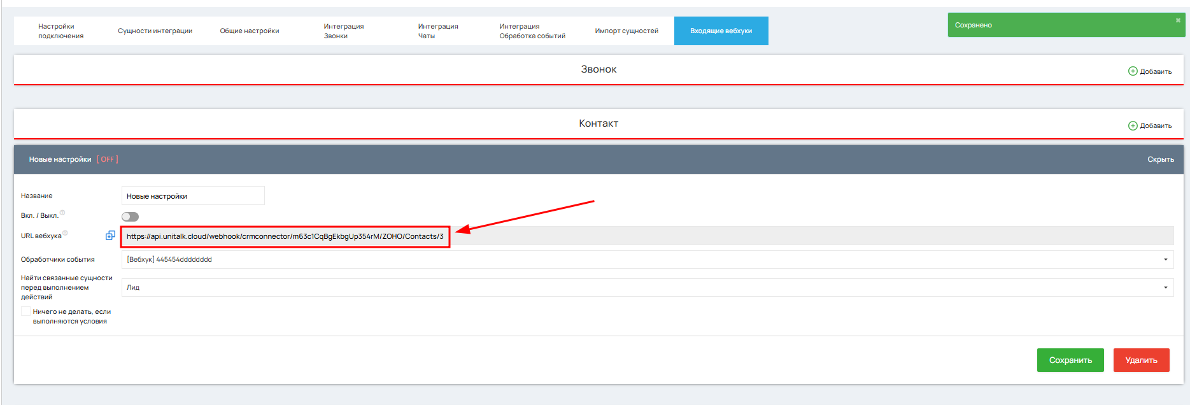Click the red Удалить button
Screen dimensions: 1190x405
(x=1141, y=360)
